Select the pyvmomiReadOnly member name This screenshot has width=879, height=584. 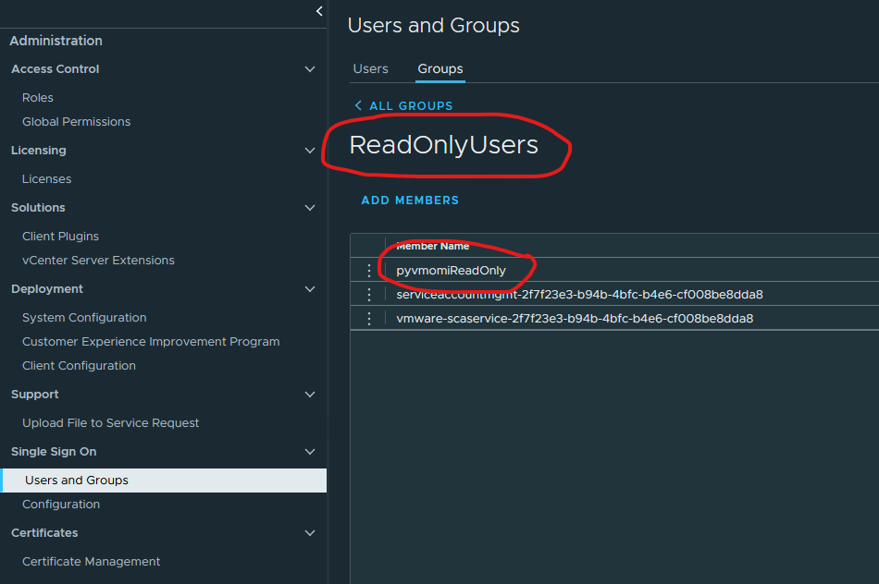pyautogui.click(x=451, y=271)
